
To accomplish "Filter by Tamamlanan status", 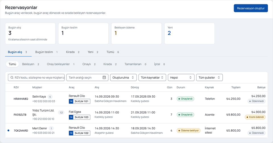I will click(x=135, y=64).
